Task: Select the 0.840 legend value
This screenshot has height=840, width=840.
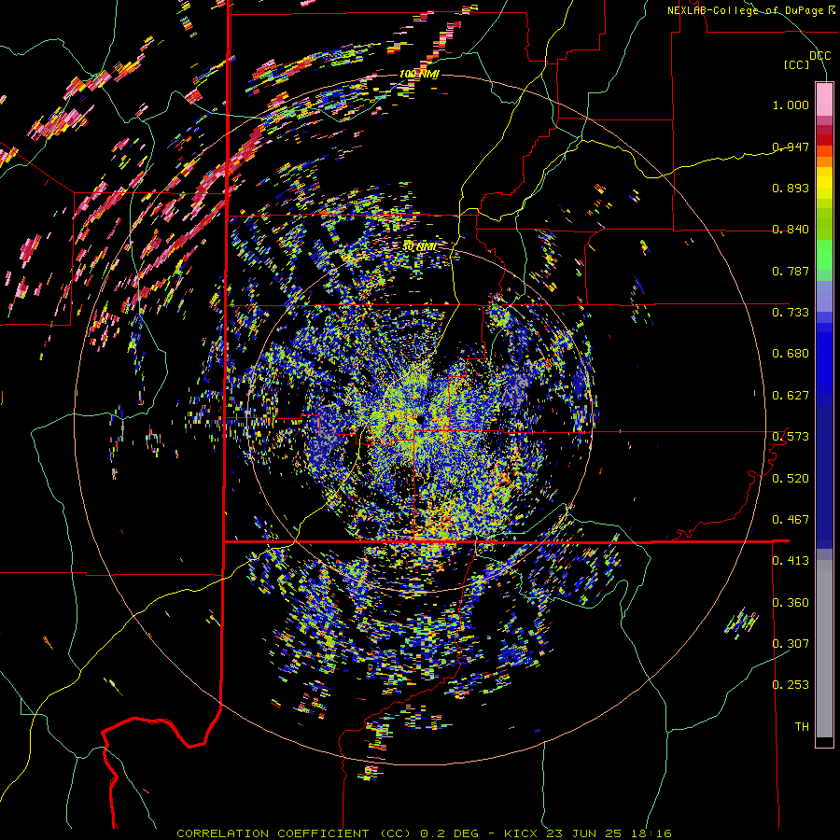Action: point(791,230)
